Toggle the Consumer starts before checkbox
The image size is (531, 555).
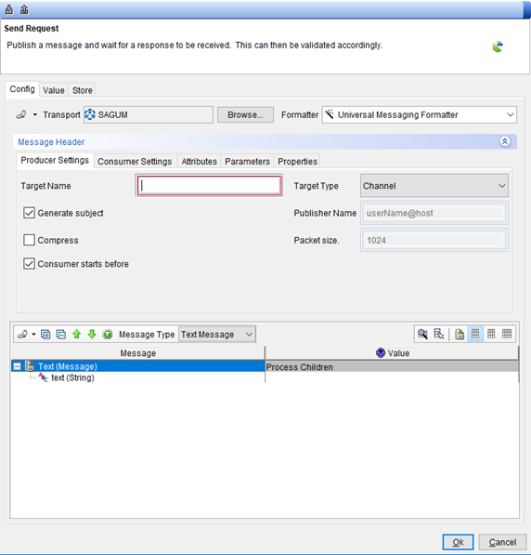tap(29, 264)
